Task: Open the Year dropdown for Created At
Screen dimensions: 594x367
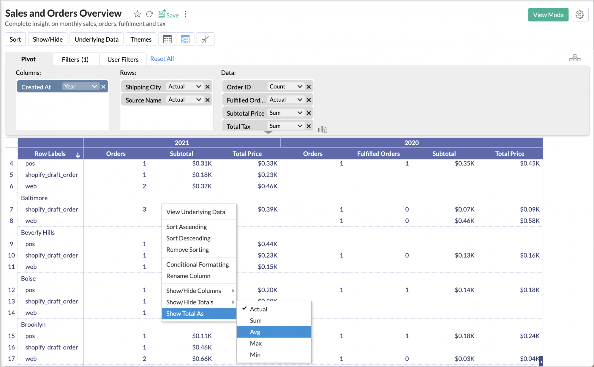Action: [81, 86]
